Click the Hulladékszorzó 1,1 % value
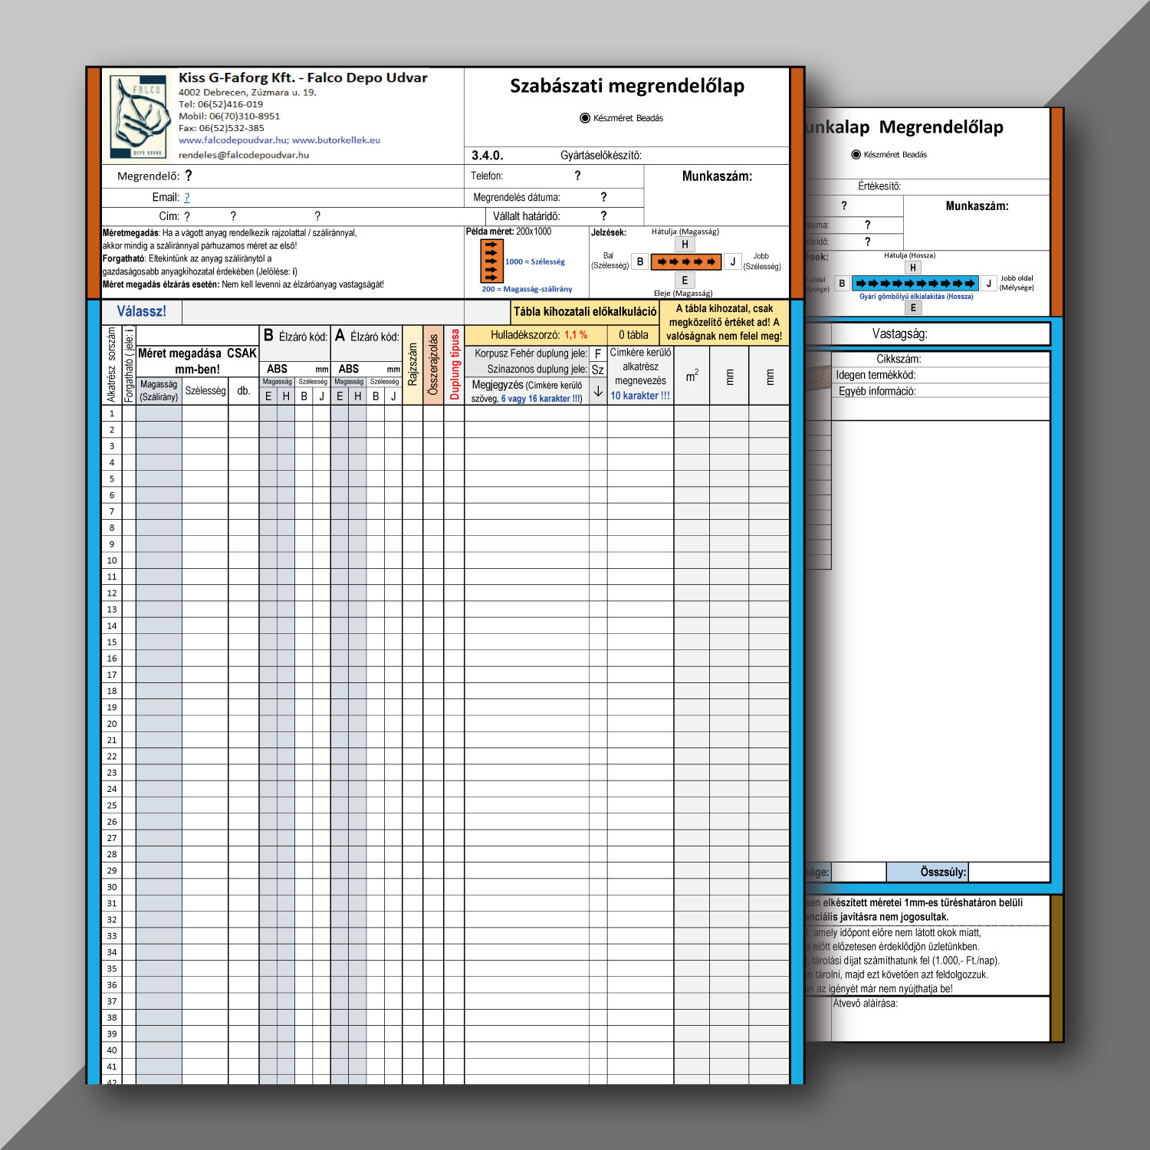 click(x=576, y=335)
